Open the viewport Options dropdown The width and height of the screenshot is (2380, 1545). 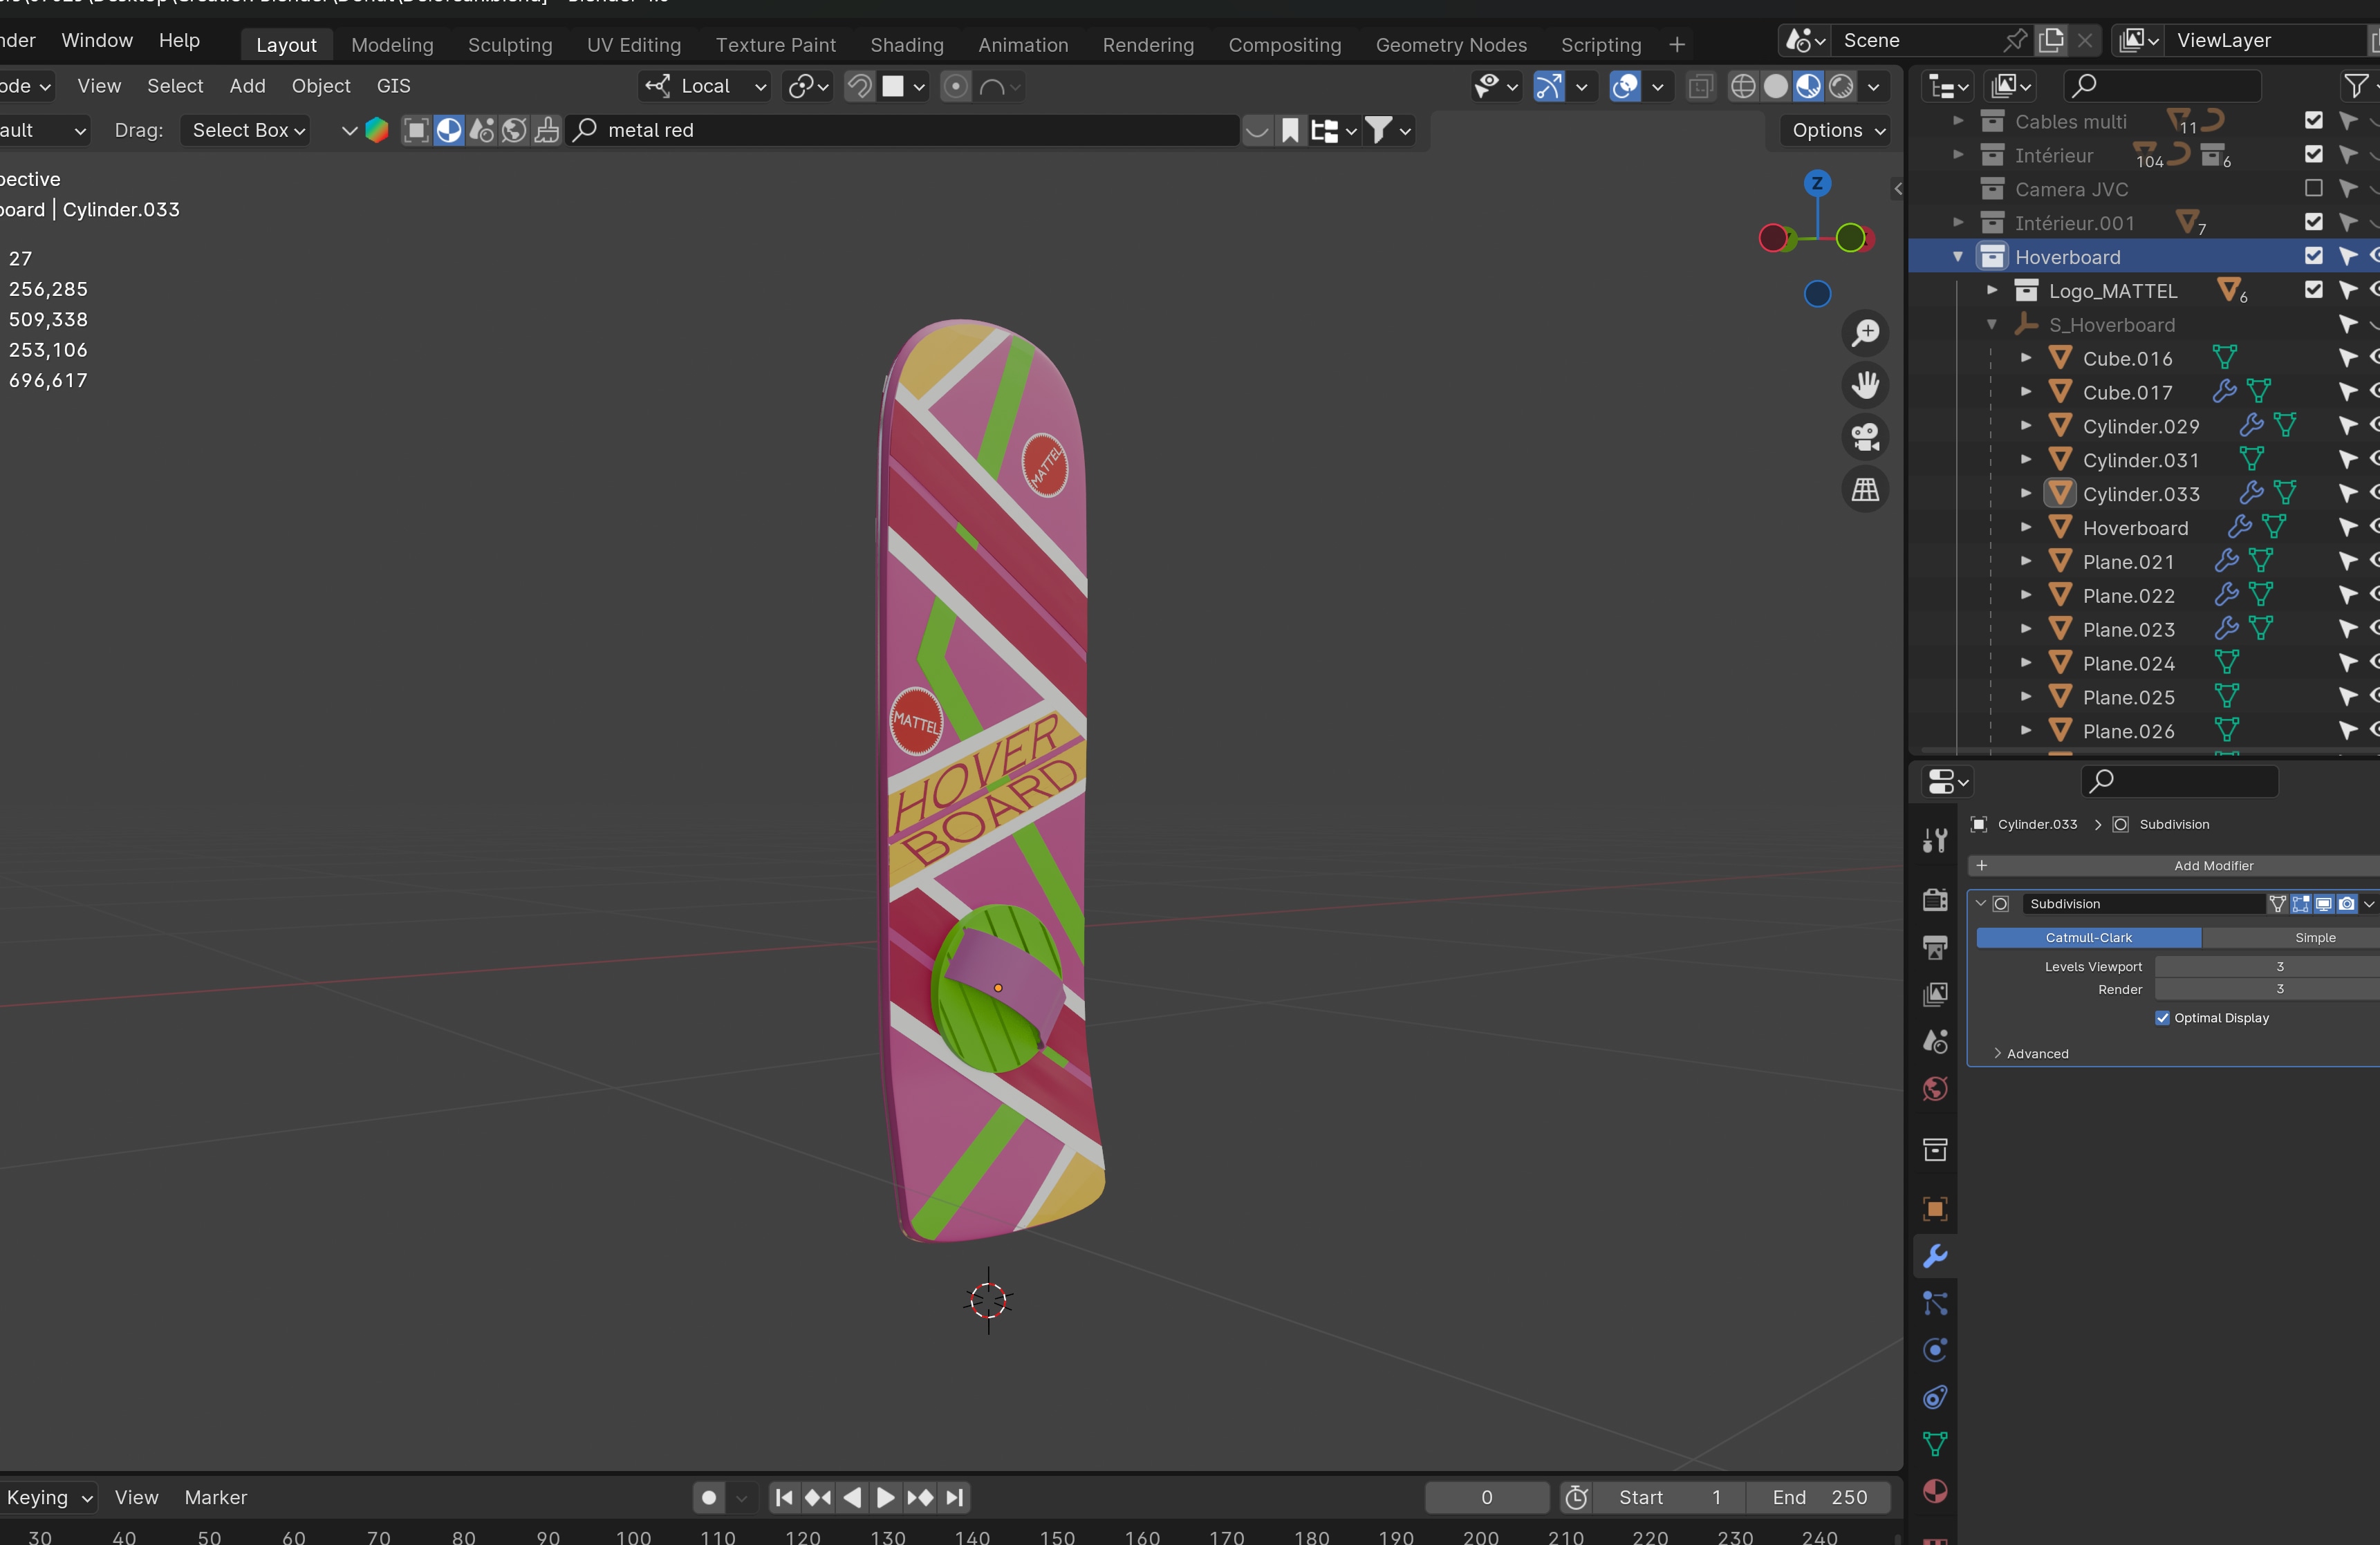coord(1837,130)
